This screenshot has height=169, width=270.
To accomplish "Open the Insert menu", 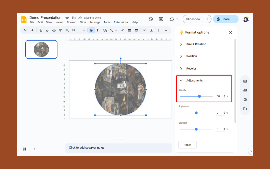I will pyautogui.click(x=59, y=22).
